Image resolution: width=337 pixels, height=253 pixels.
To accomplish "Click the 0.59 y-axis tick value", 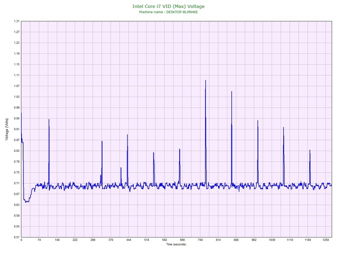I will click(x=17, y=216).
